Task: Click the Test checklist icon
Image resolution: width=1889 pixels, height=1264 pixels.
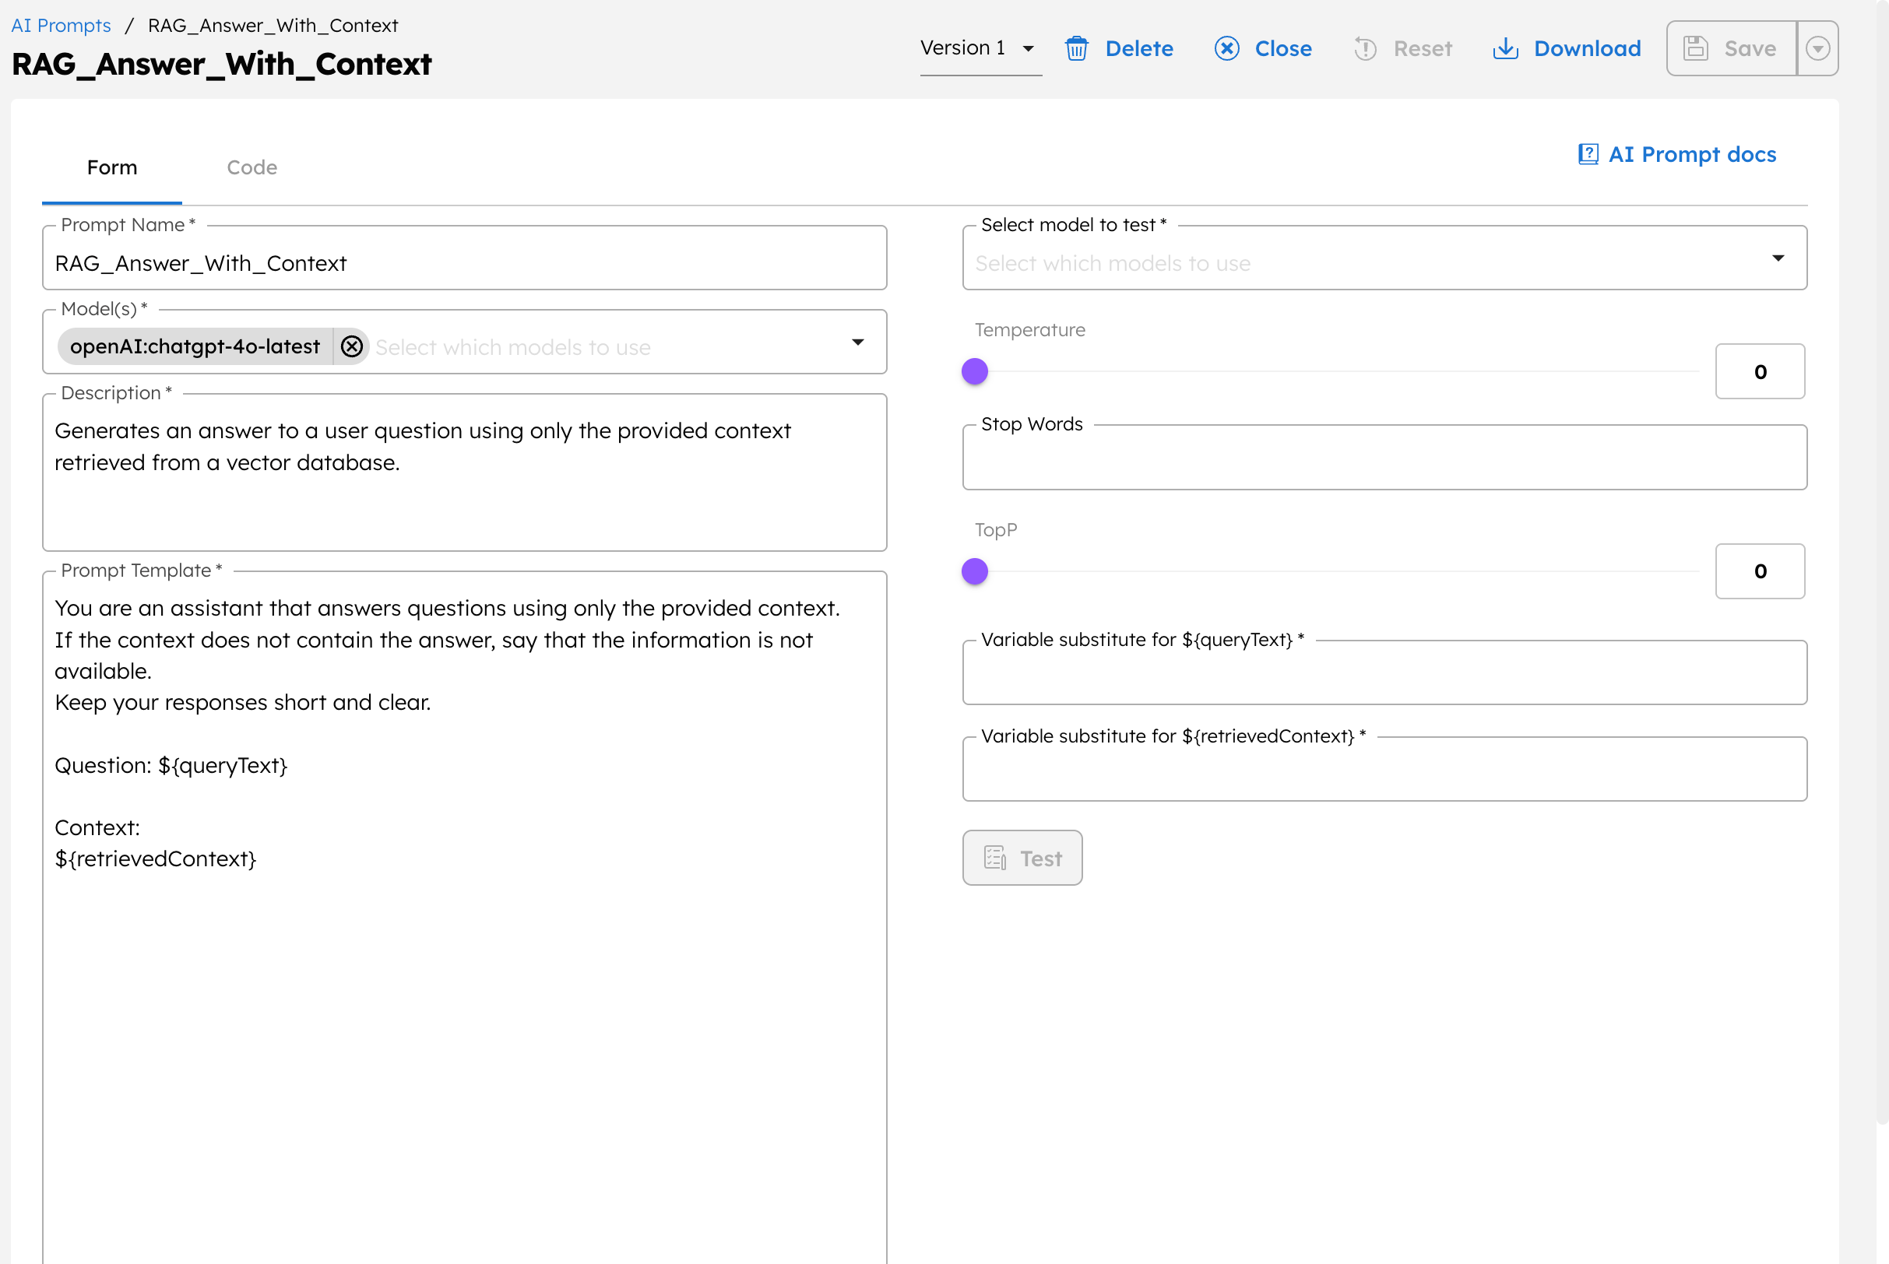Action: coord(995,857)
